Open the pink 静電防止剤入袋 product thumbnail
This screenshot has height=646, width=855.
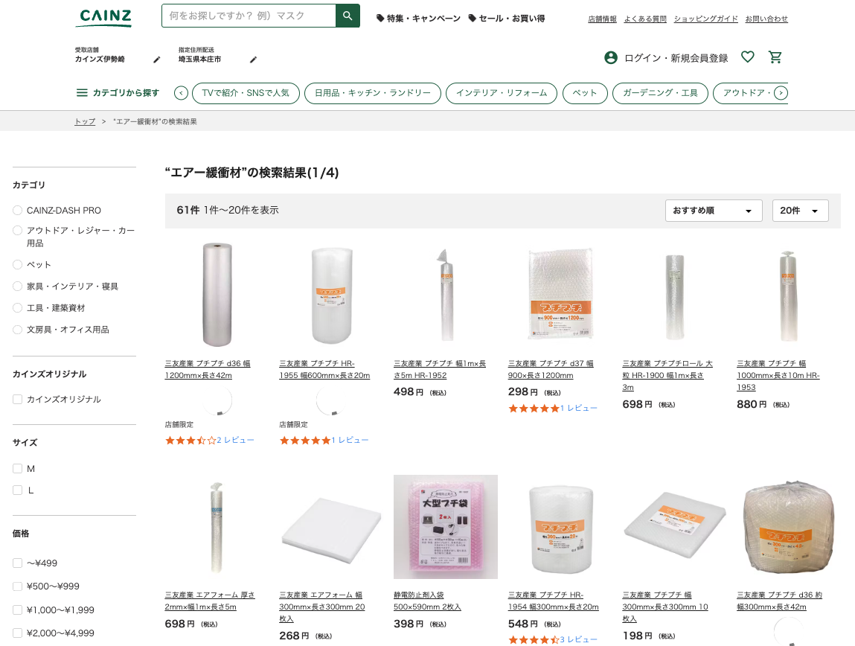pyautogui.click(x=445, y=527)
